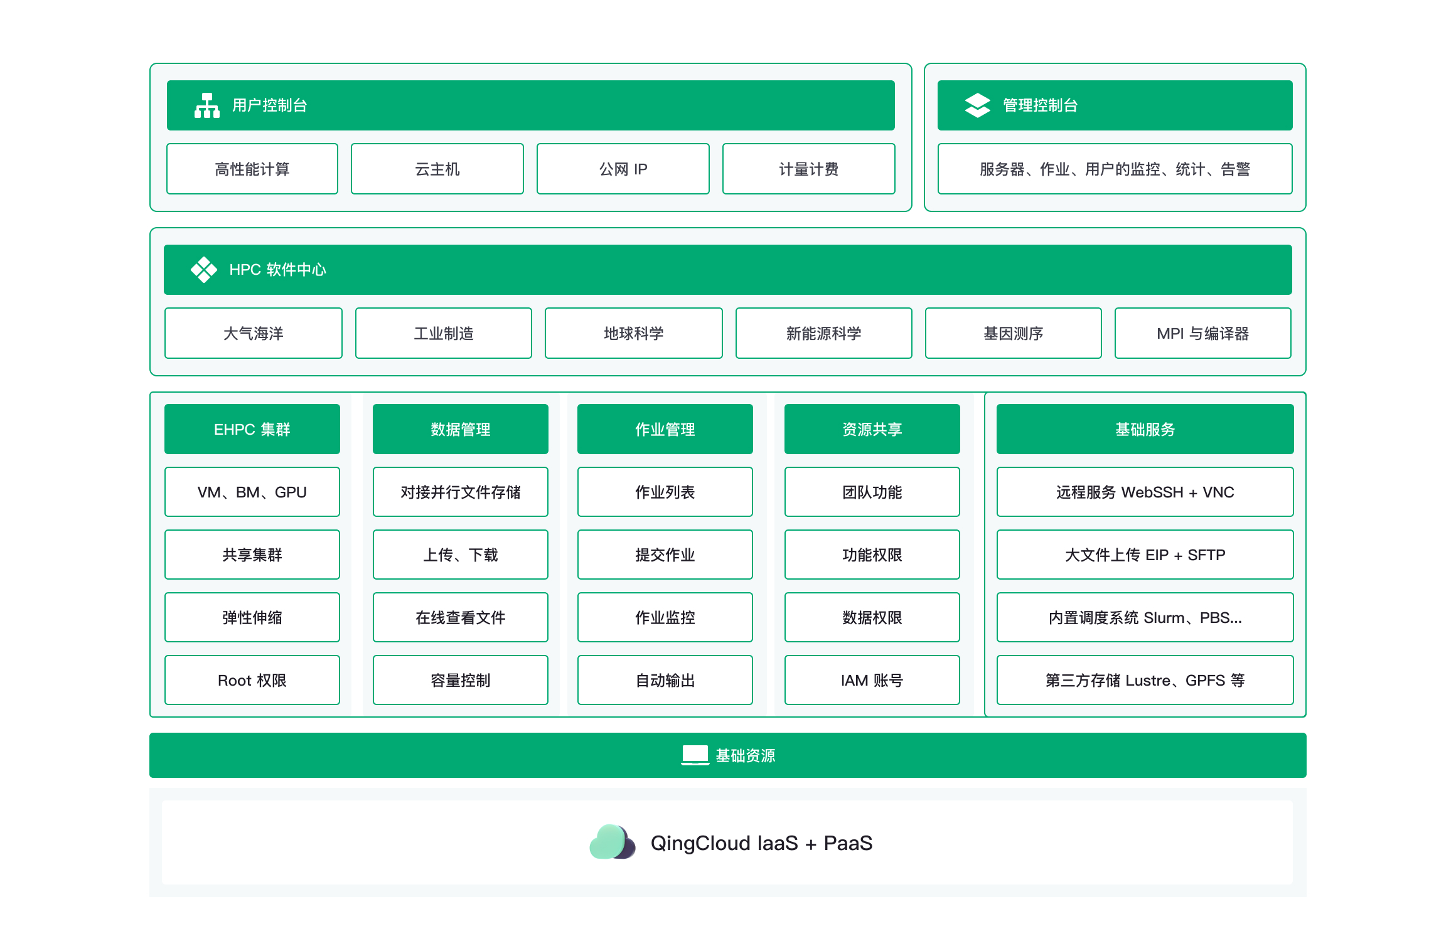Click QingCloud IaaS + PaaS label
The height and width of the screenshot is (951, 1456).
click(761, 843)
